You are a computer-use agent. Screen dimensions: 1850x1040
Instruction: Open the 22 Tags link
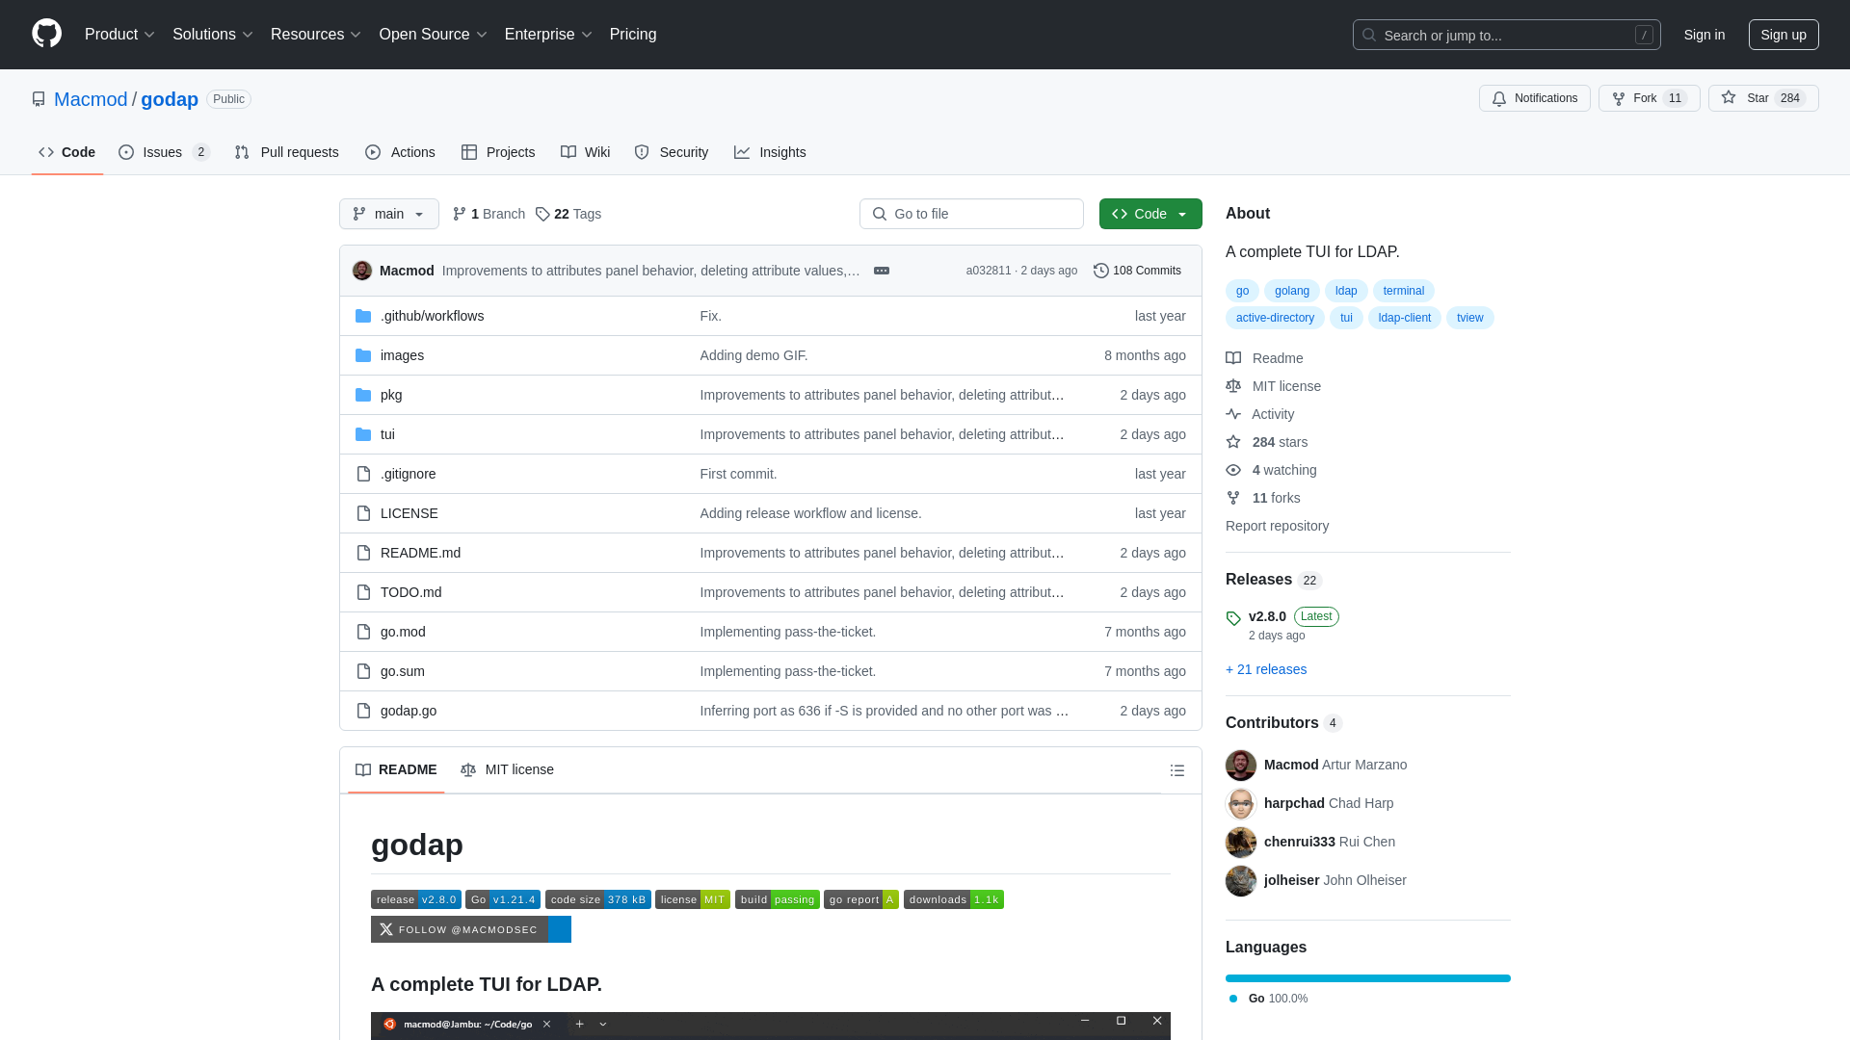pos(568,214)
